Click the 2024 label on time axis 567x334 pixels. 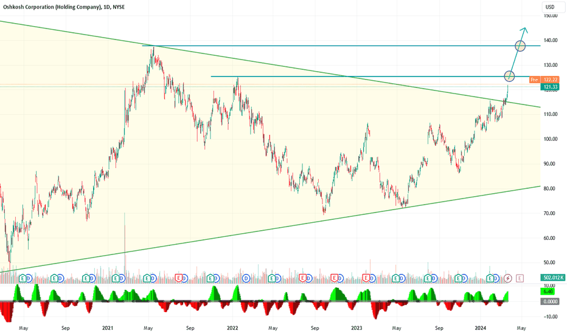click(481, 328)
